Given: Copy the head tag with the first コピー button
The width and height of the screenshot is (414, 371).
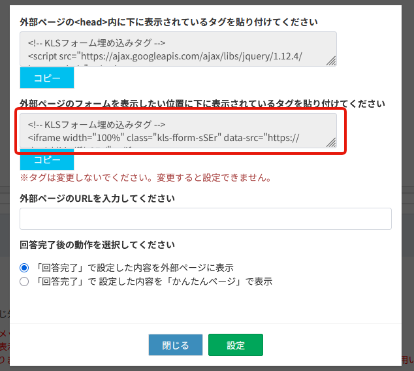Looking at the screenshot, I should [x=47, y=78].
